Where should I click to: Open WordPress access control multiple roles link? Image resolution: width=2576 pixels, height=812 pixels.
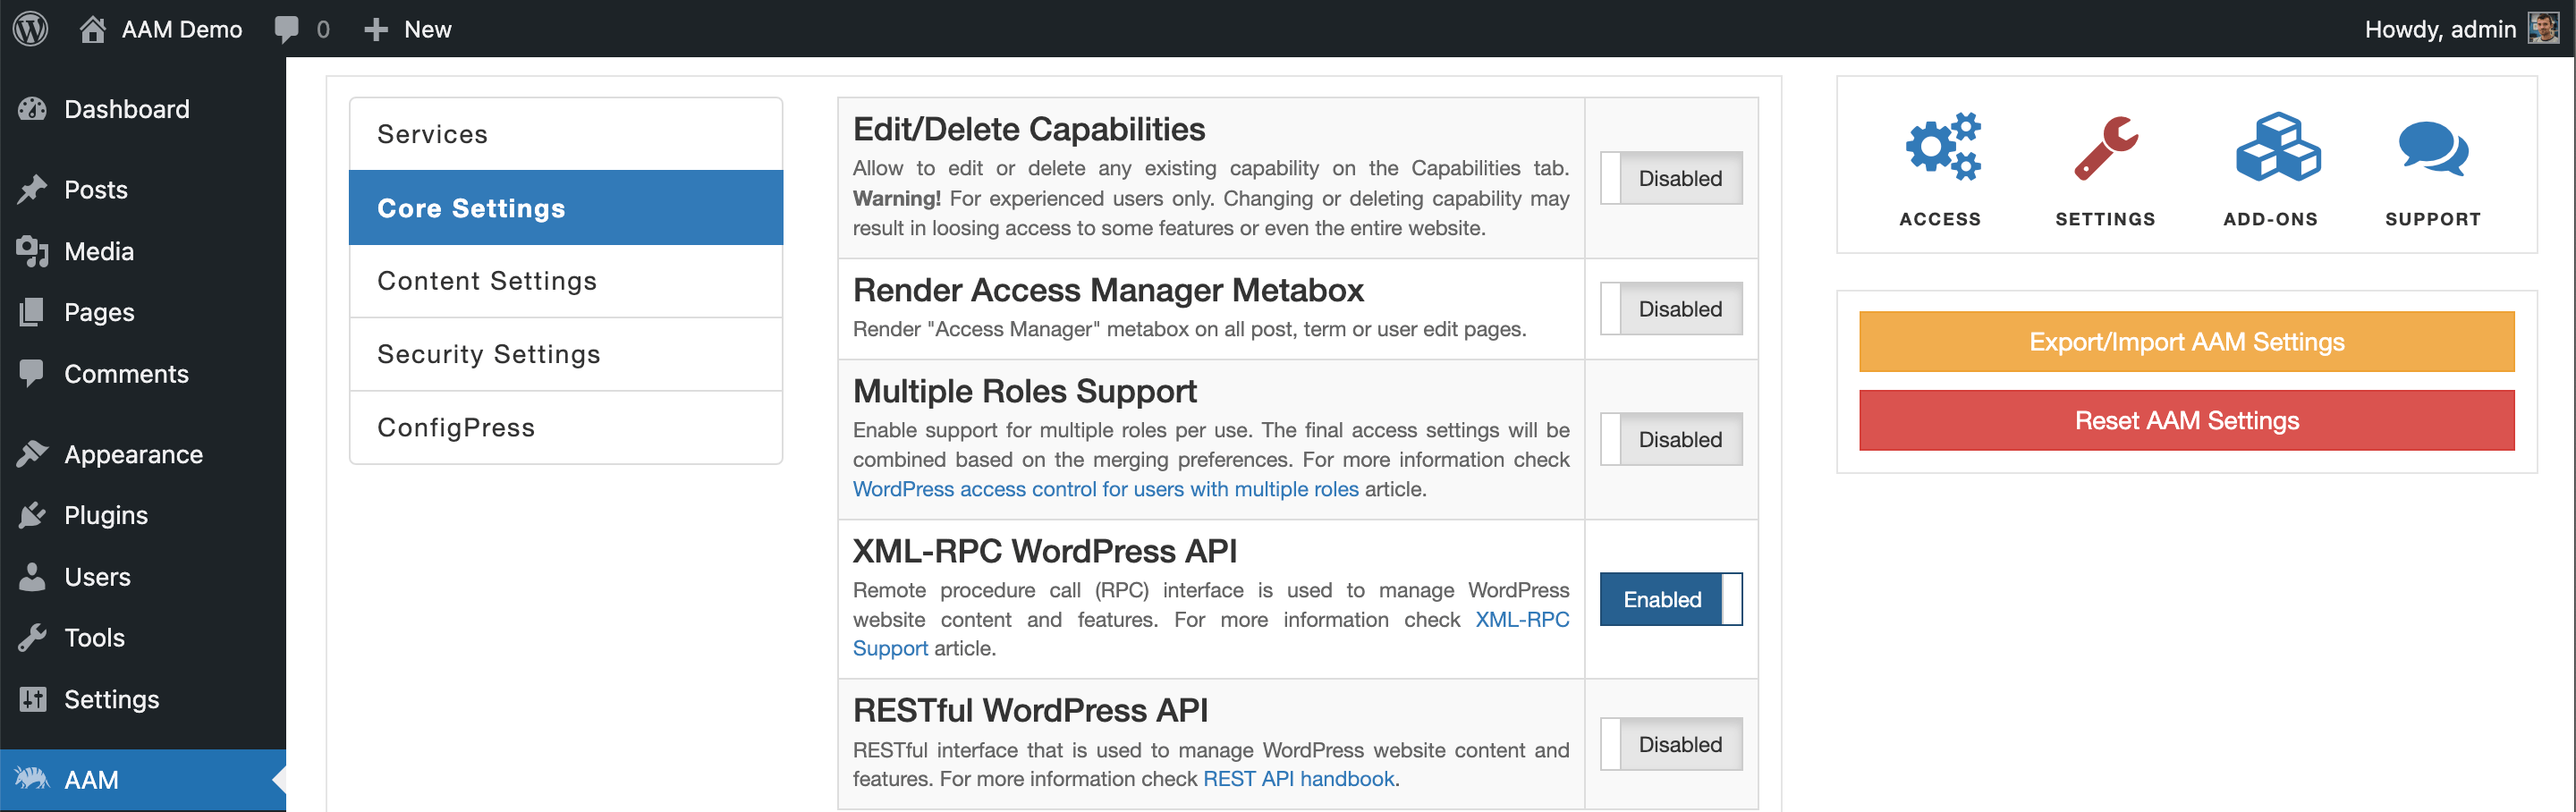coord(1105,489)
